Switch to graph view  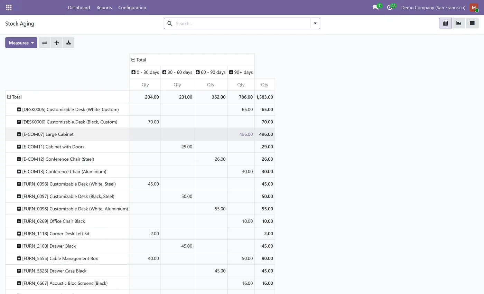[459, 23]
